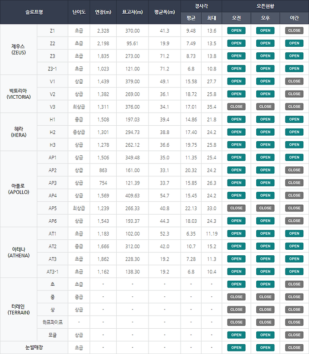The height and width of the screenshot is (354, 309).
Task: Click the Z1 morning OPEN badge
Action: [236, 30]
